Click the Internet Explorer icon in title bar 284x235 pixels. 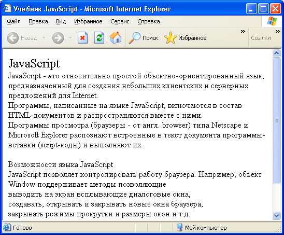[x=7, y=8]
